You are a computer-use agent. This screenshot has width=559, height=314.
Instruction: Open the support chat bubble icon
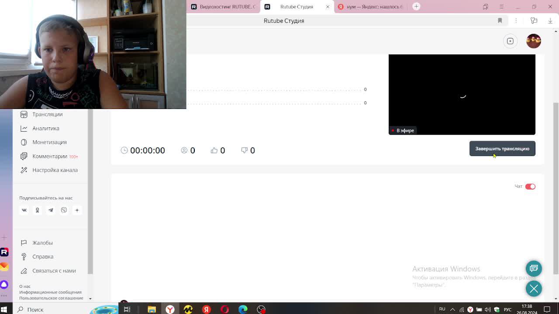(x=533, y=268)
